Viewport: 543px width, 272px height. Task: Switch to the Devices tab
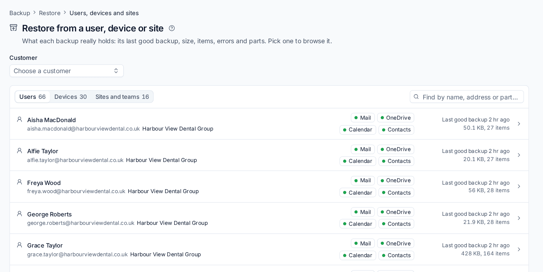[x=70, y=97]
